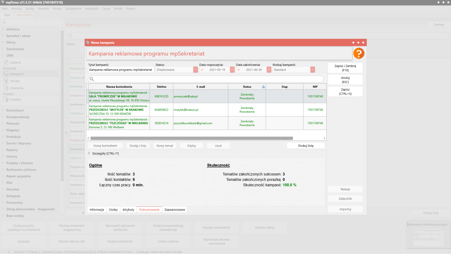Image resolution: width=451 pixels, height=254 pixels.
Task: Click the Nowa kampania dialog title icon
Action: 88,42
